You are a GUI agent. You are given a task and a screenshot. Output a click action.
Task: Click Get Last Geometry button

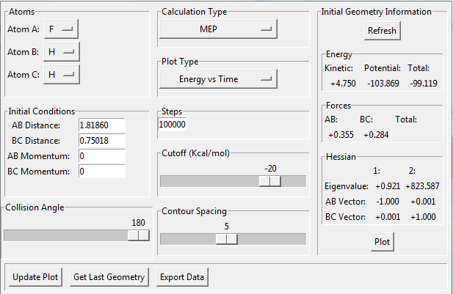point(110,277)
